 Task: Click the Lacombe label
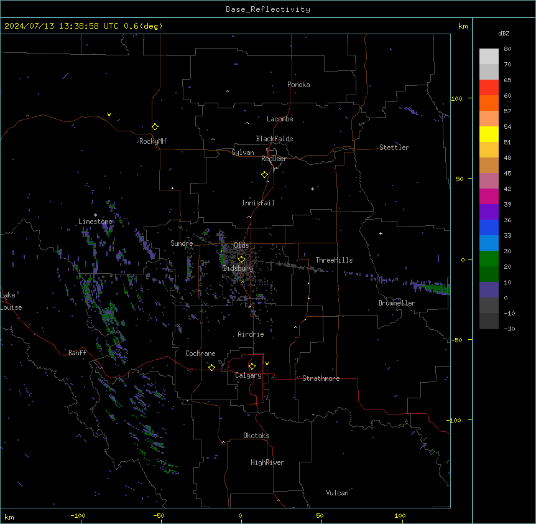click(280, 119)
